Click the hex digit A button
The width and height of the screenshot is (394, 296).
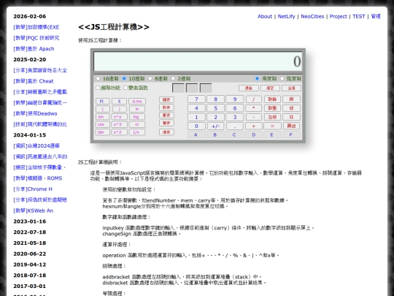pos(196,135)
